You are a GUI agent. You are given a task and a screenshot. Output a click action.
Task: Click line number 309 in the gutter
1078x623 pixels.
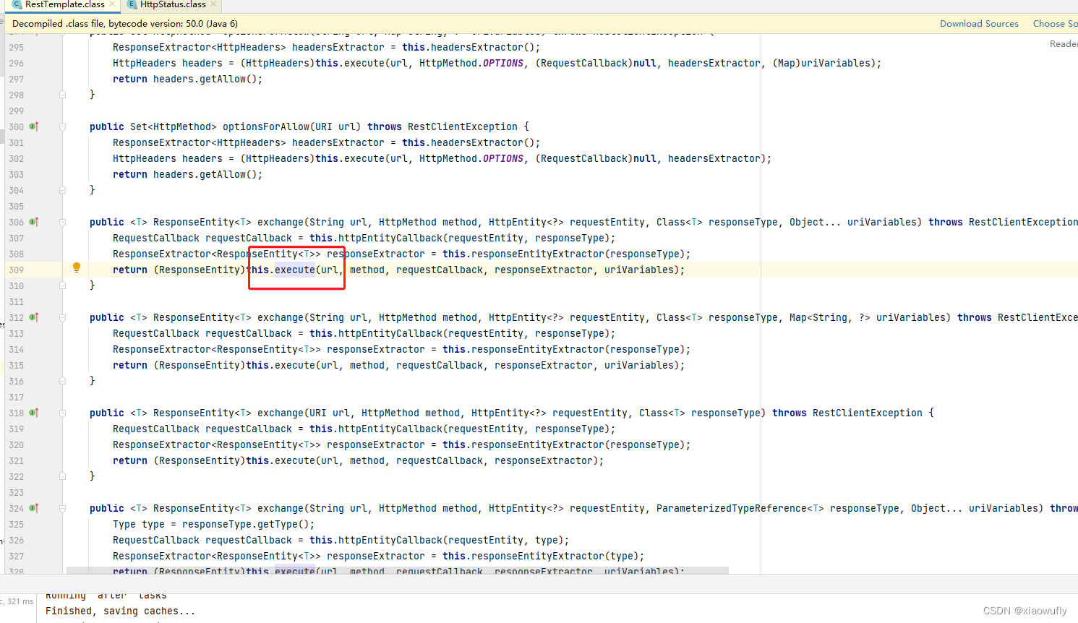pyautogui.click(x=16, y=269)
